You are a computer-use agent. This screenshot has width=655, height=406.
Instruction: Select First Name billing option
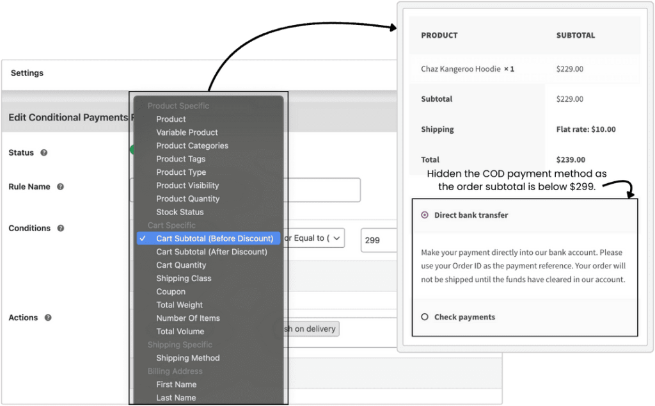[177, 385]
